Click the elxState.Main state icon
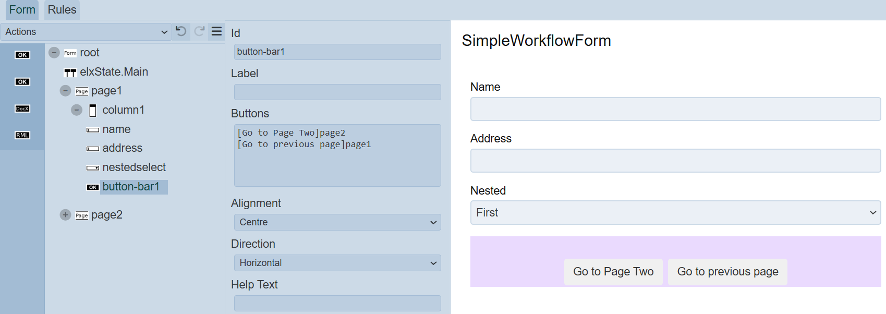 pyautogui.click(x=70, y=73)
